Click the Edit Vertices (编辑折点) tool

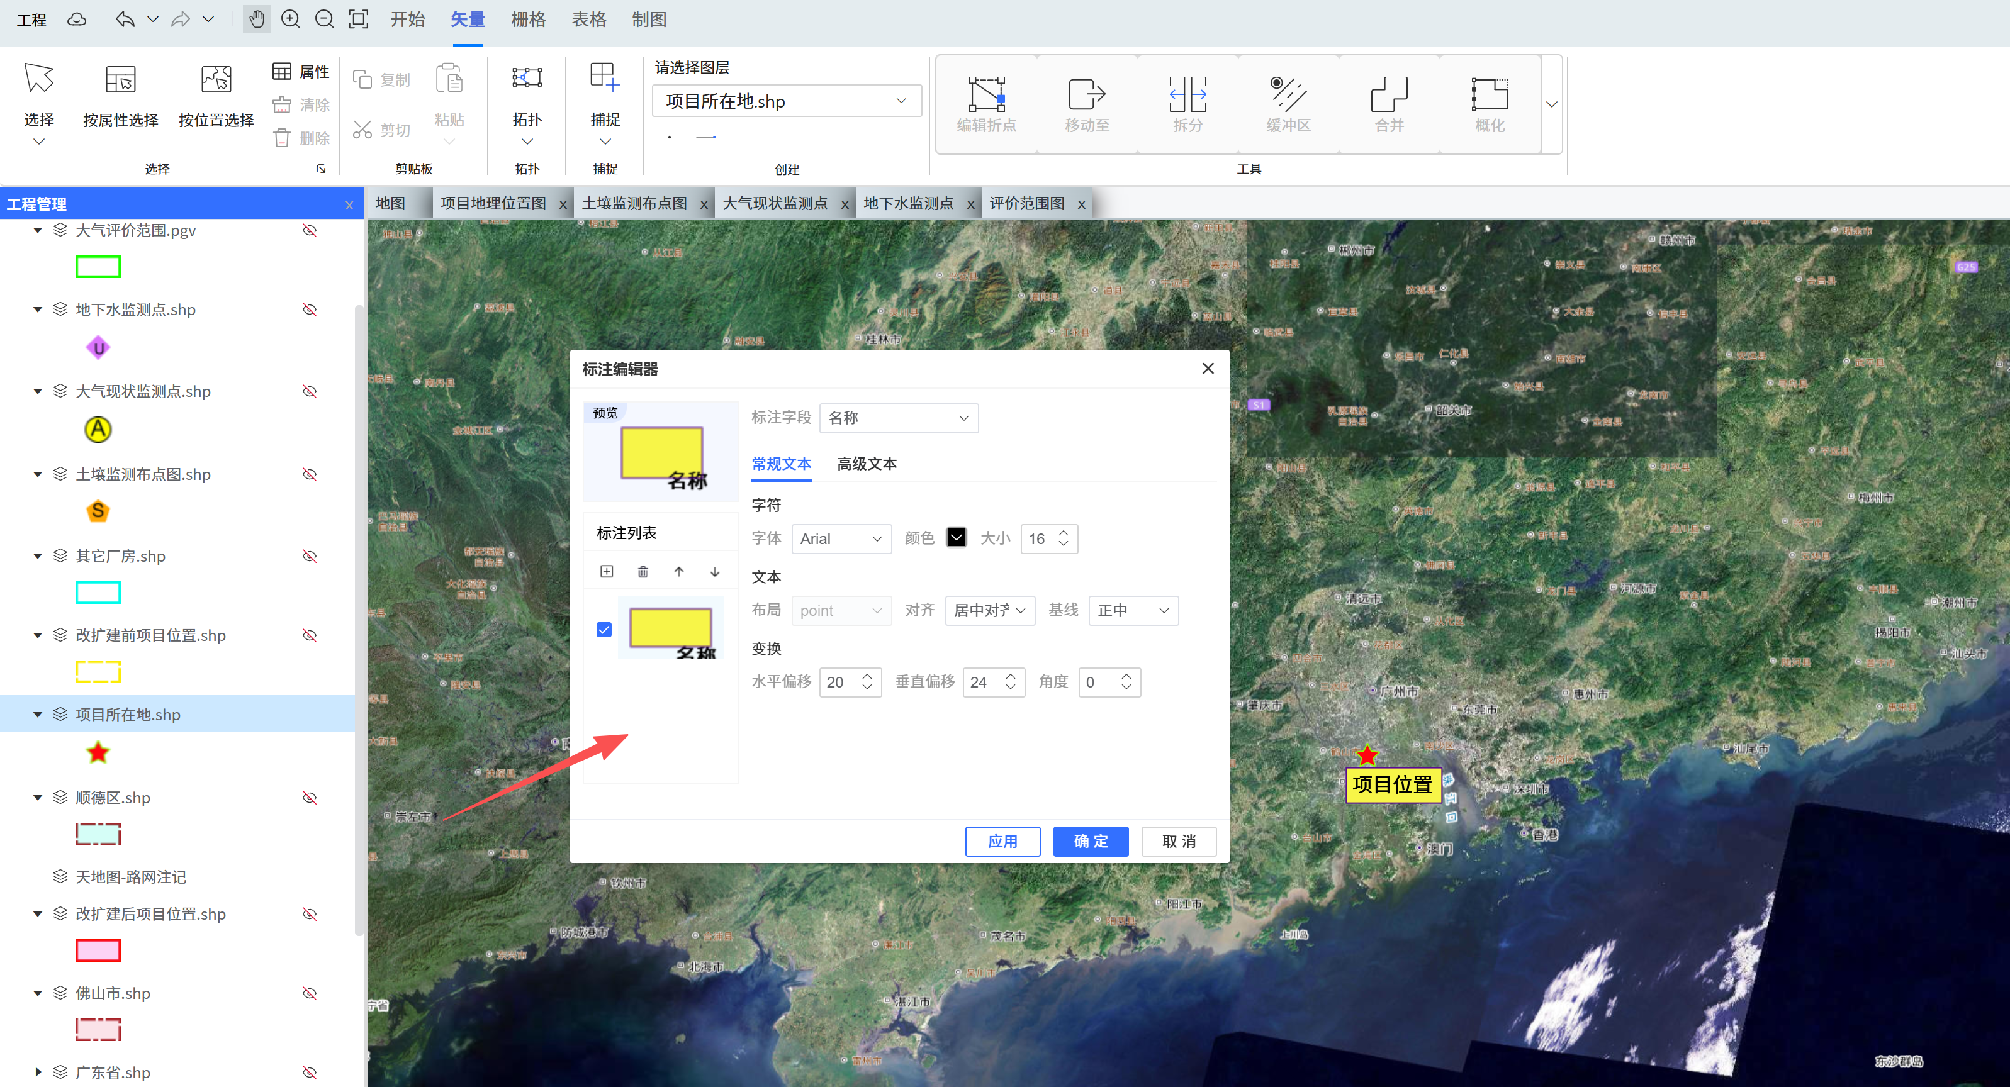pyautogui.click(x=986, y=104)
